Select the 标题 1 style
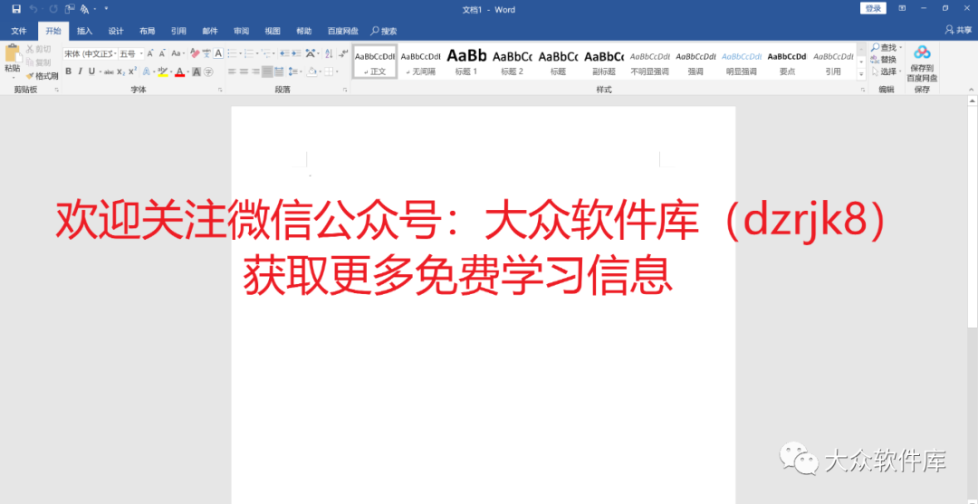This screenshot has width=978, height=504. [466, 61]
